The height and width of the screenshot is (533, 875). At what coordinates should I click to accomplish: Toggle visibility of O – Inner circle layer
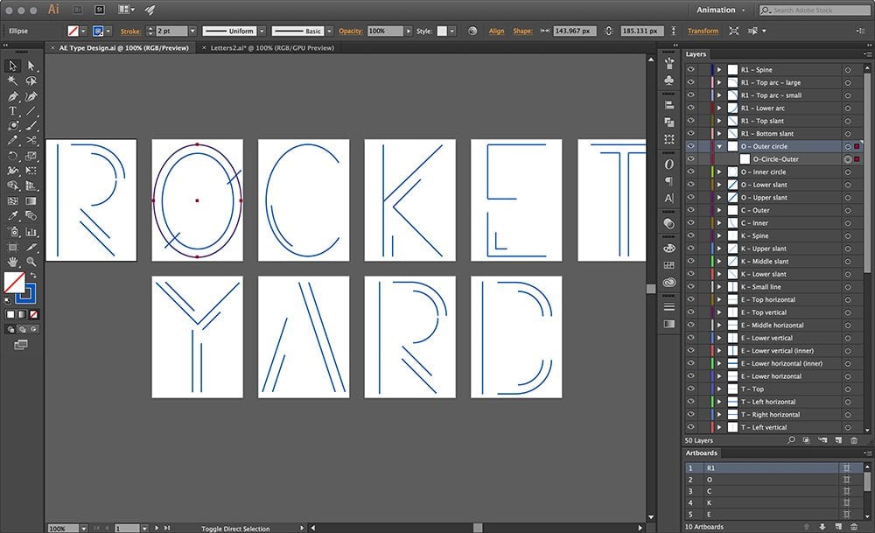[x=690, y=172]
